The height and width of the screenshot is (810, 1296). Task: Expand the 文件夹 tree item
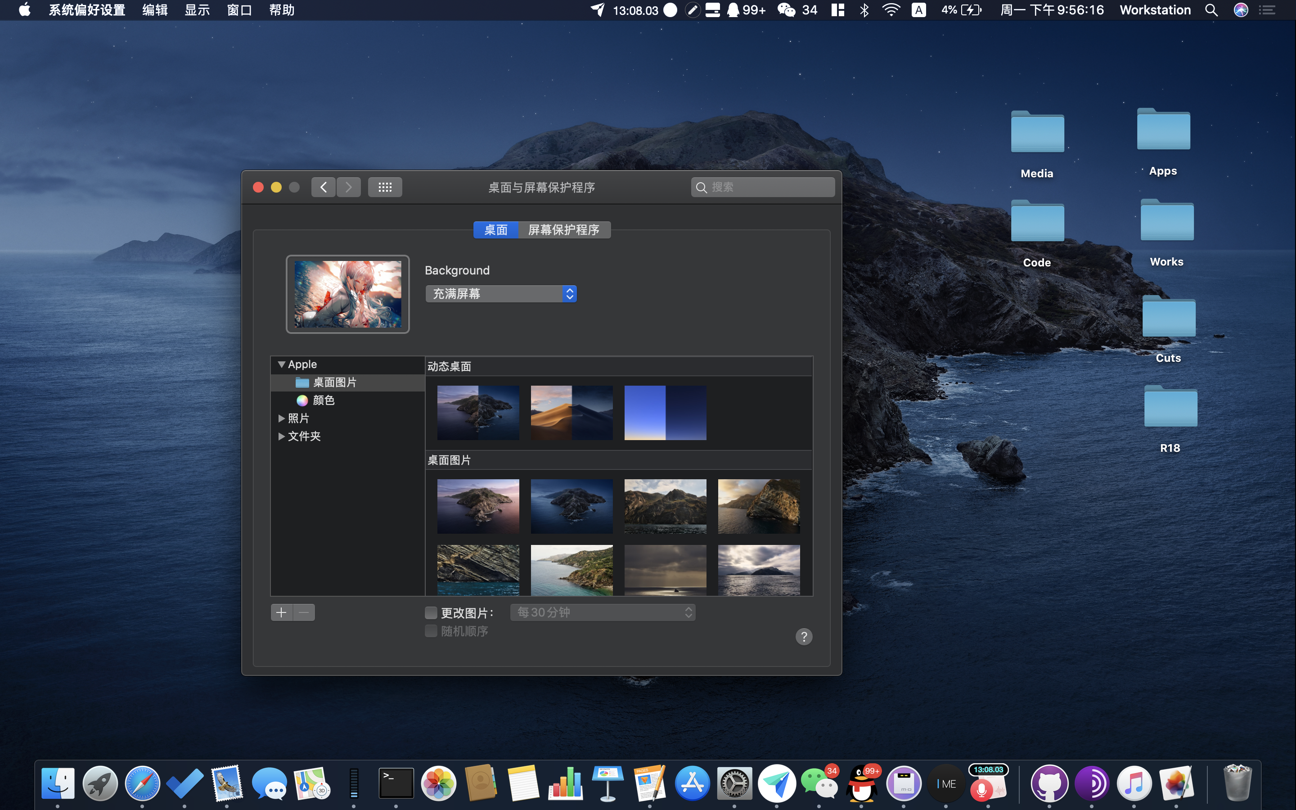(x=281, y=436)
